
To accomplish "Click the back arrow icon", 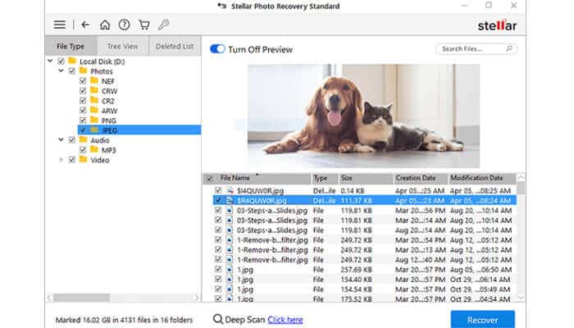I will tap(86, 25).
